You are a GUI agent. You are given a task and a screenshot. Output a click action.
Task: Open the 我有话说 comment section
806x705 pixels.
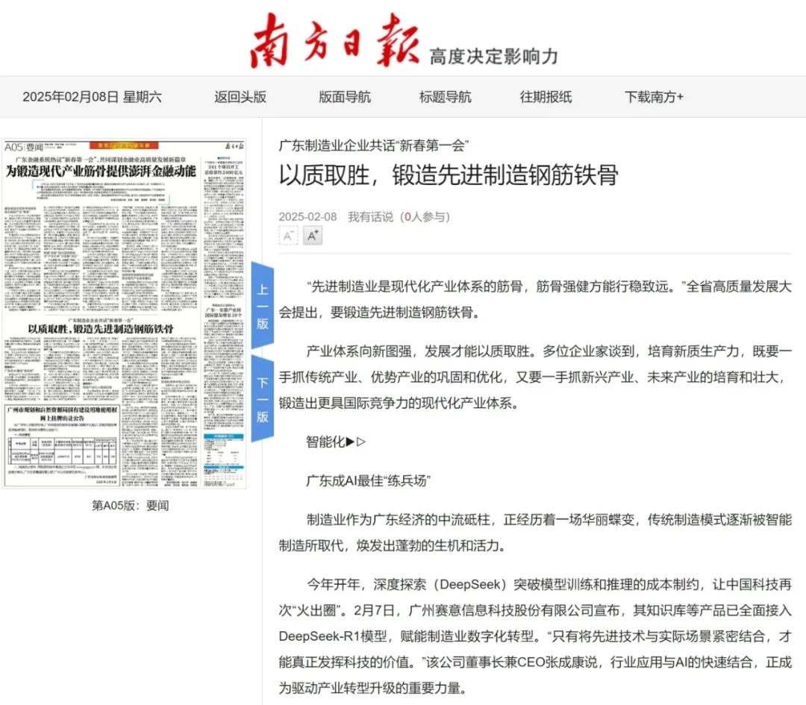372,217
